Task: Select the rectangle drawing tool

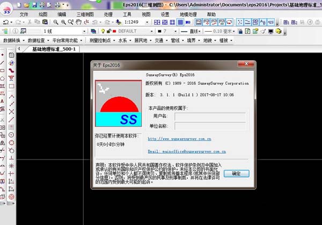Action: click(x=2, y=70)
